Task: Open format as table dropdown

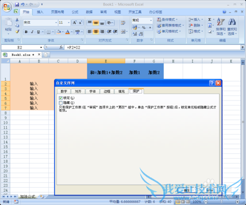Action: tap(170, 26)
